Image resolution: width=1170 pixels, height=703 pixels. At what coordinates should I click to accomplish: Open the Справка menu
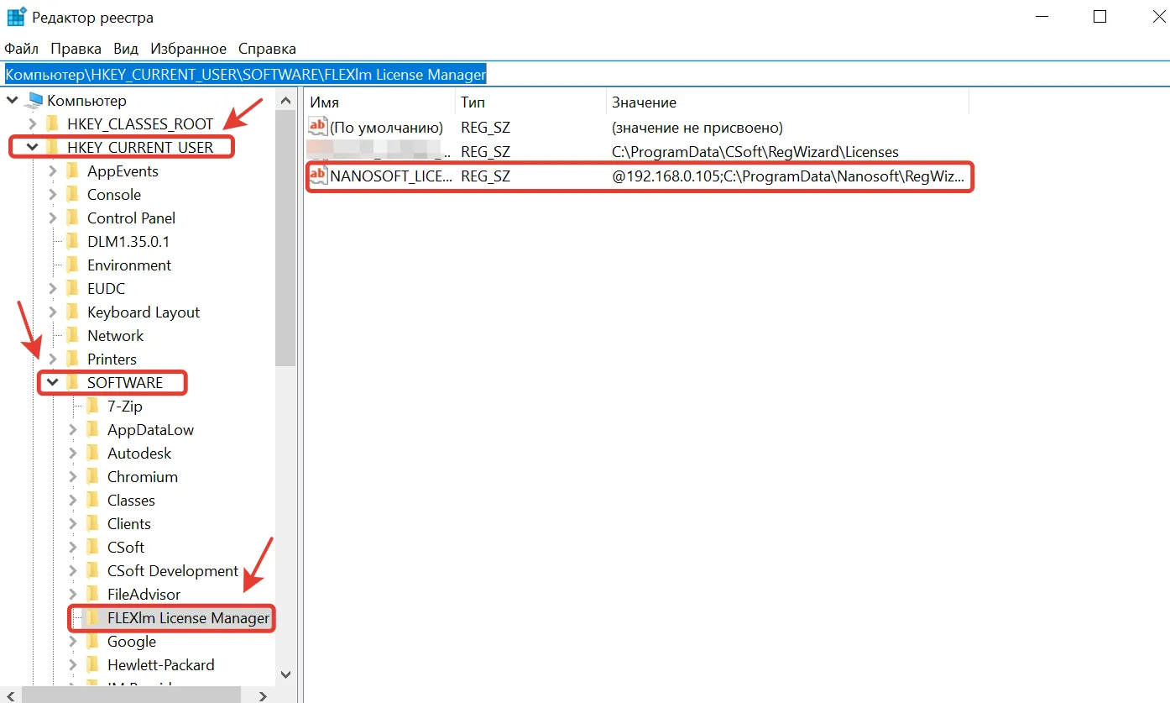pos(267,49)
